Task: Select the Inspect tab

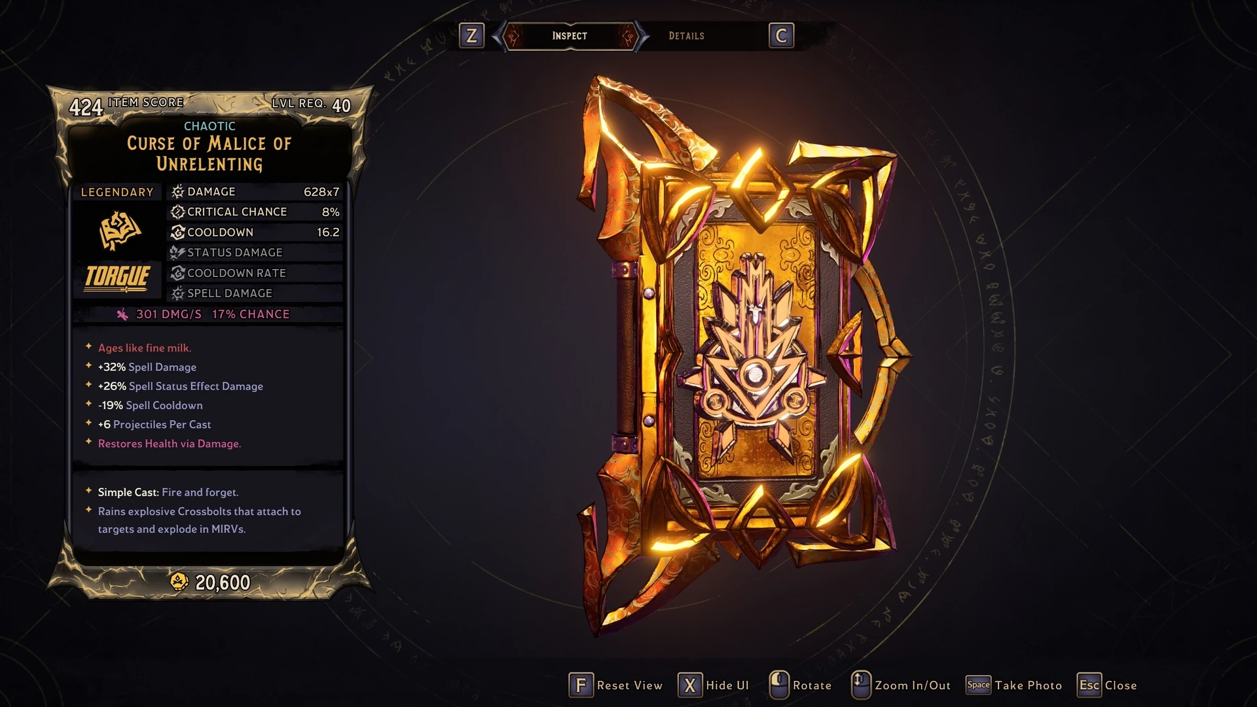Action: [x=570, y=36]
